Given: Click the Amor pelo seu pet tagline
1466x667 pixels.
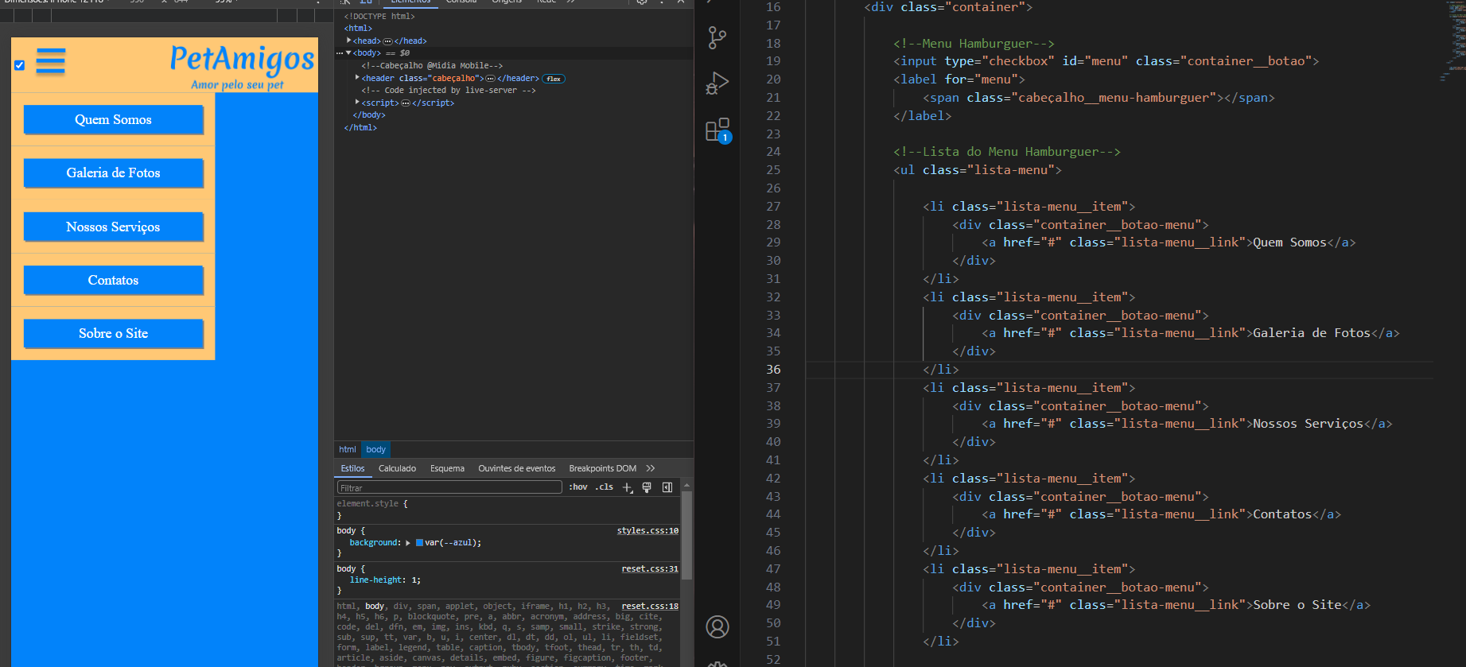Looking at the screenshot, I should pos(237,85).
